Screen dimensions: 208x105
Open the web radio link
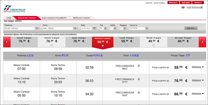(186, 2)
